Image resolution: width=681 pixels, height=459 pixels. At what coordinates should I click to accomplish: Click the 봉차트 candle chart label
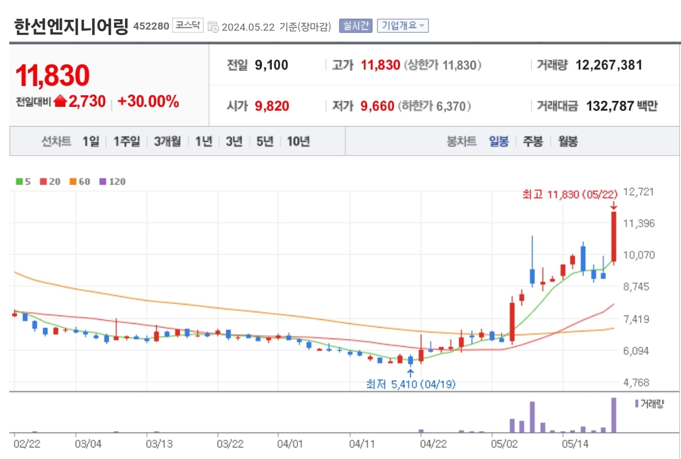462,141
